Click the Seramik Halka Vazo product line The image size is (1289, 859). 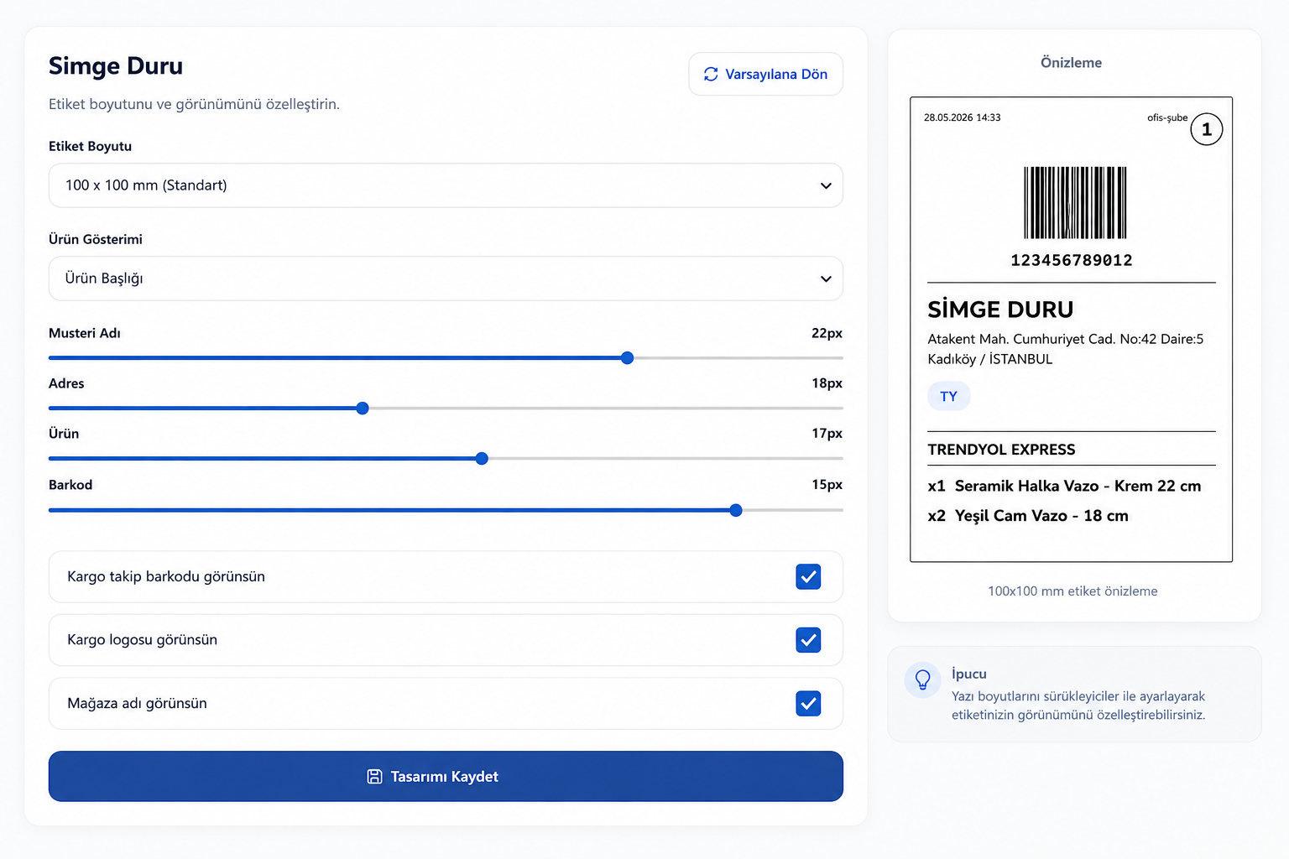coord(1064,486)
